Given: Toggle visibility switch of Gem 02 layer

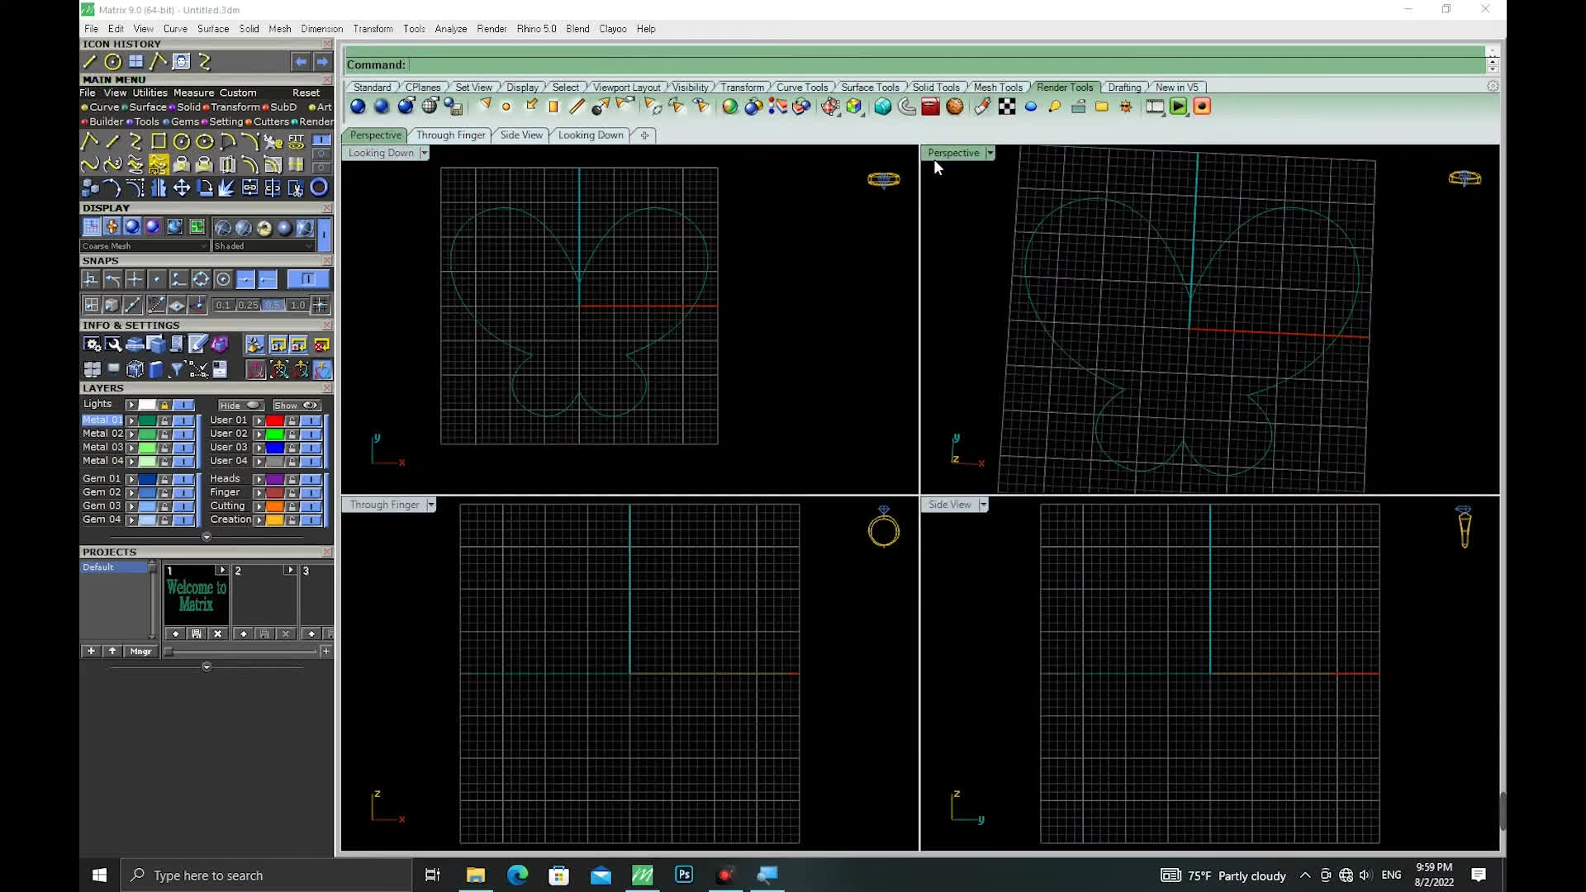Looking at the screenshot, I should (x=183, y=492).
